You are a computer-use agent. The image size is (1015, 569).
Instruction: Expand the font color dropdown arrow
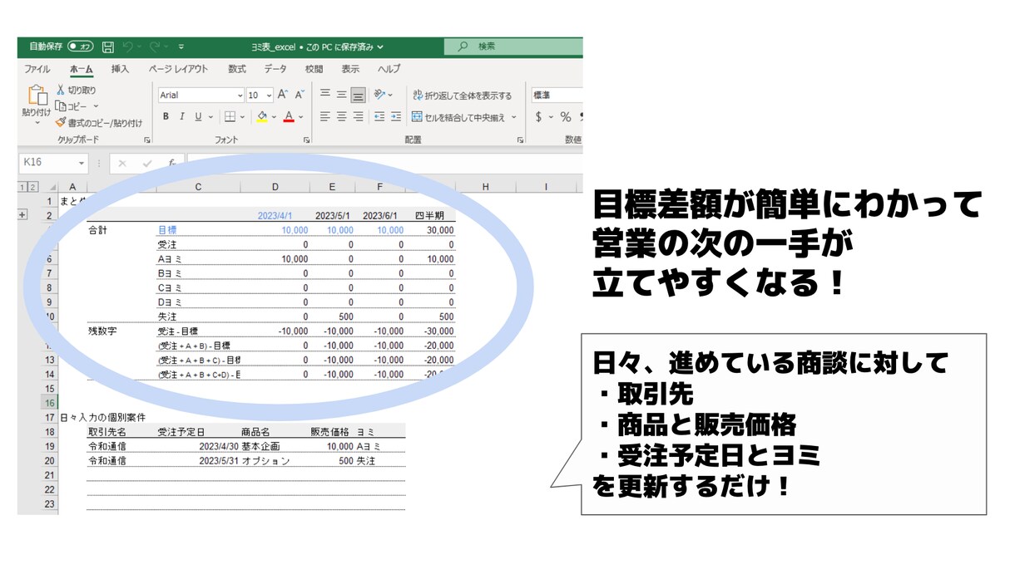click(x=301, y=117)
